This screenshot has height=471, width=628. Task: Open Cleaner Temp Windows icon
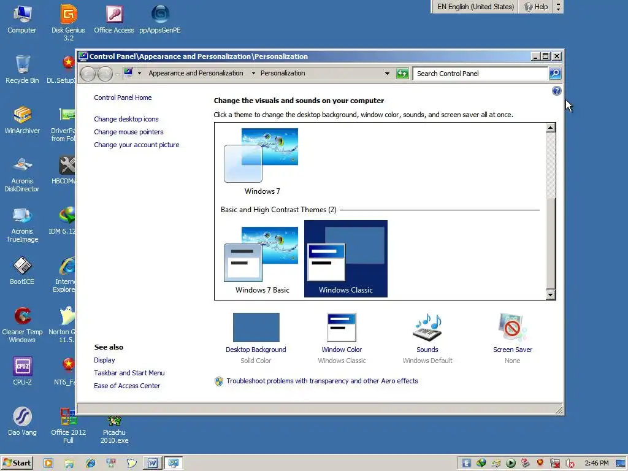22,325
